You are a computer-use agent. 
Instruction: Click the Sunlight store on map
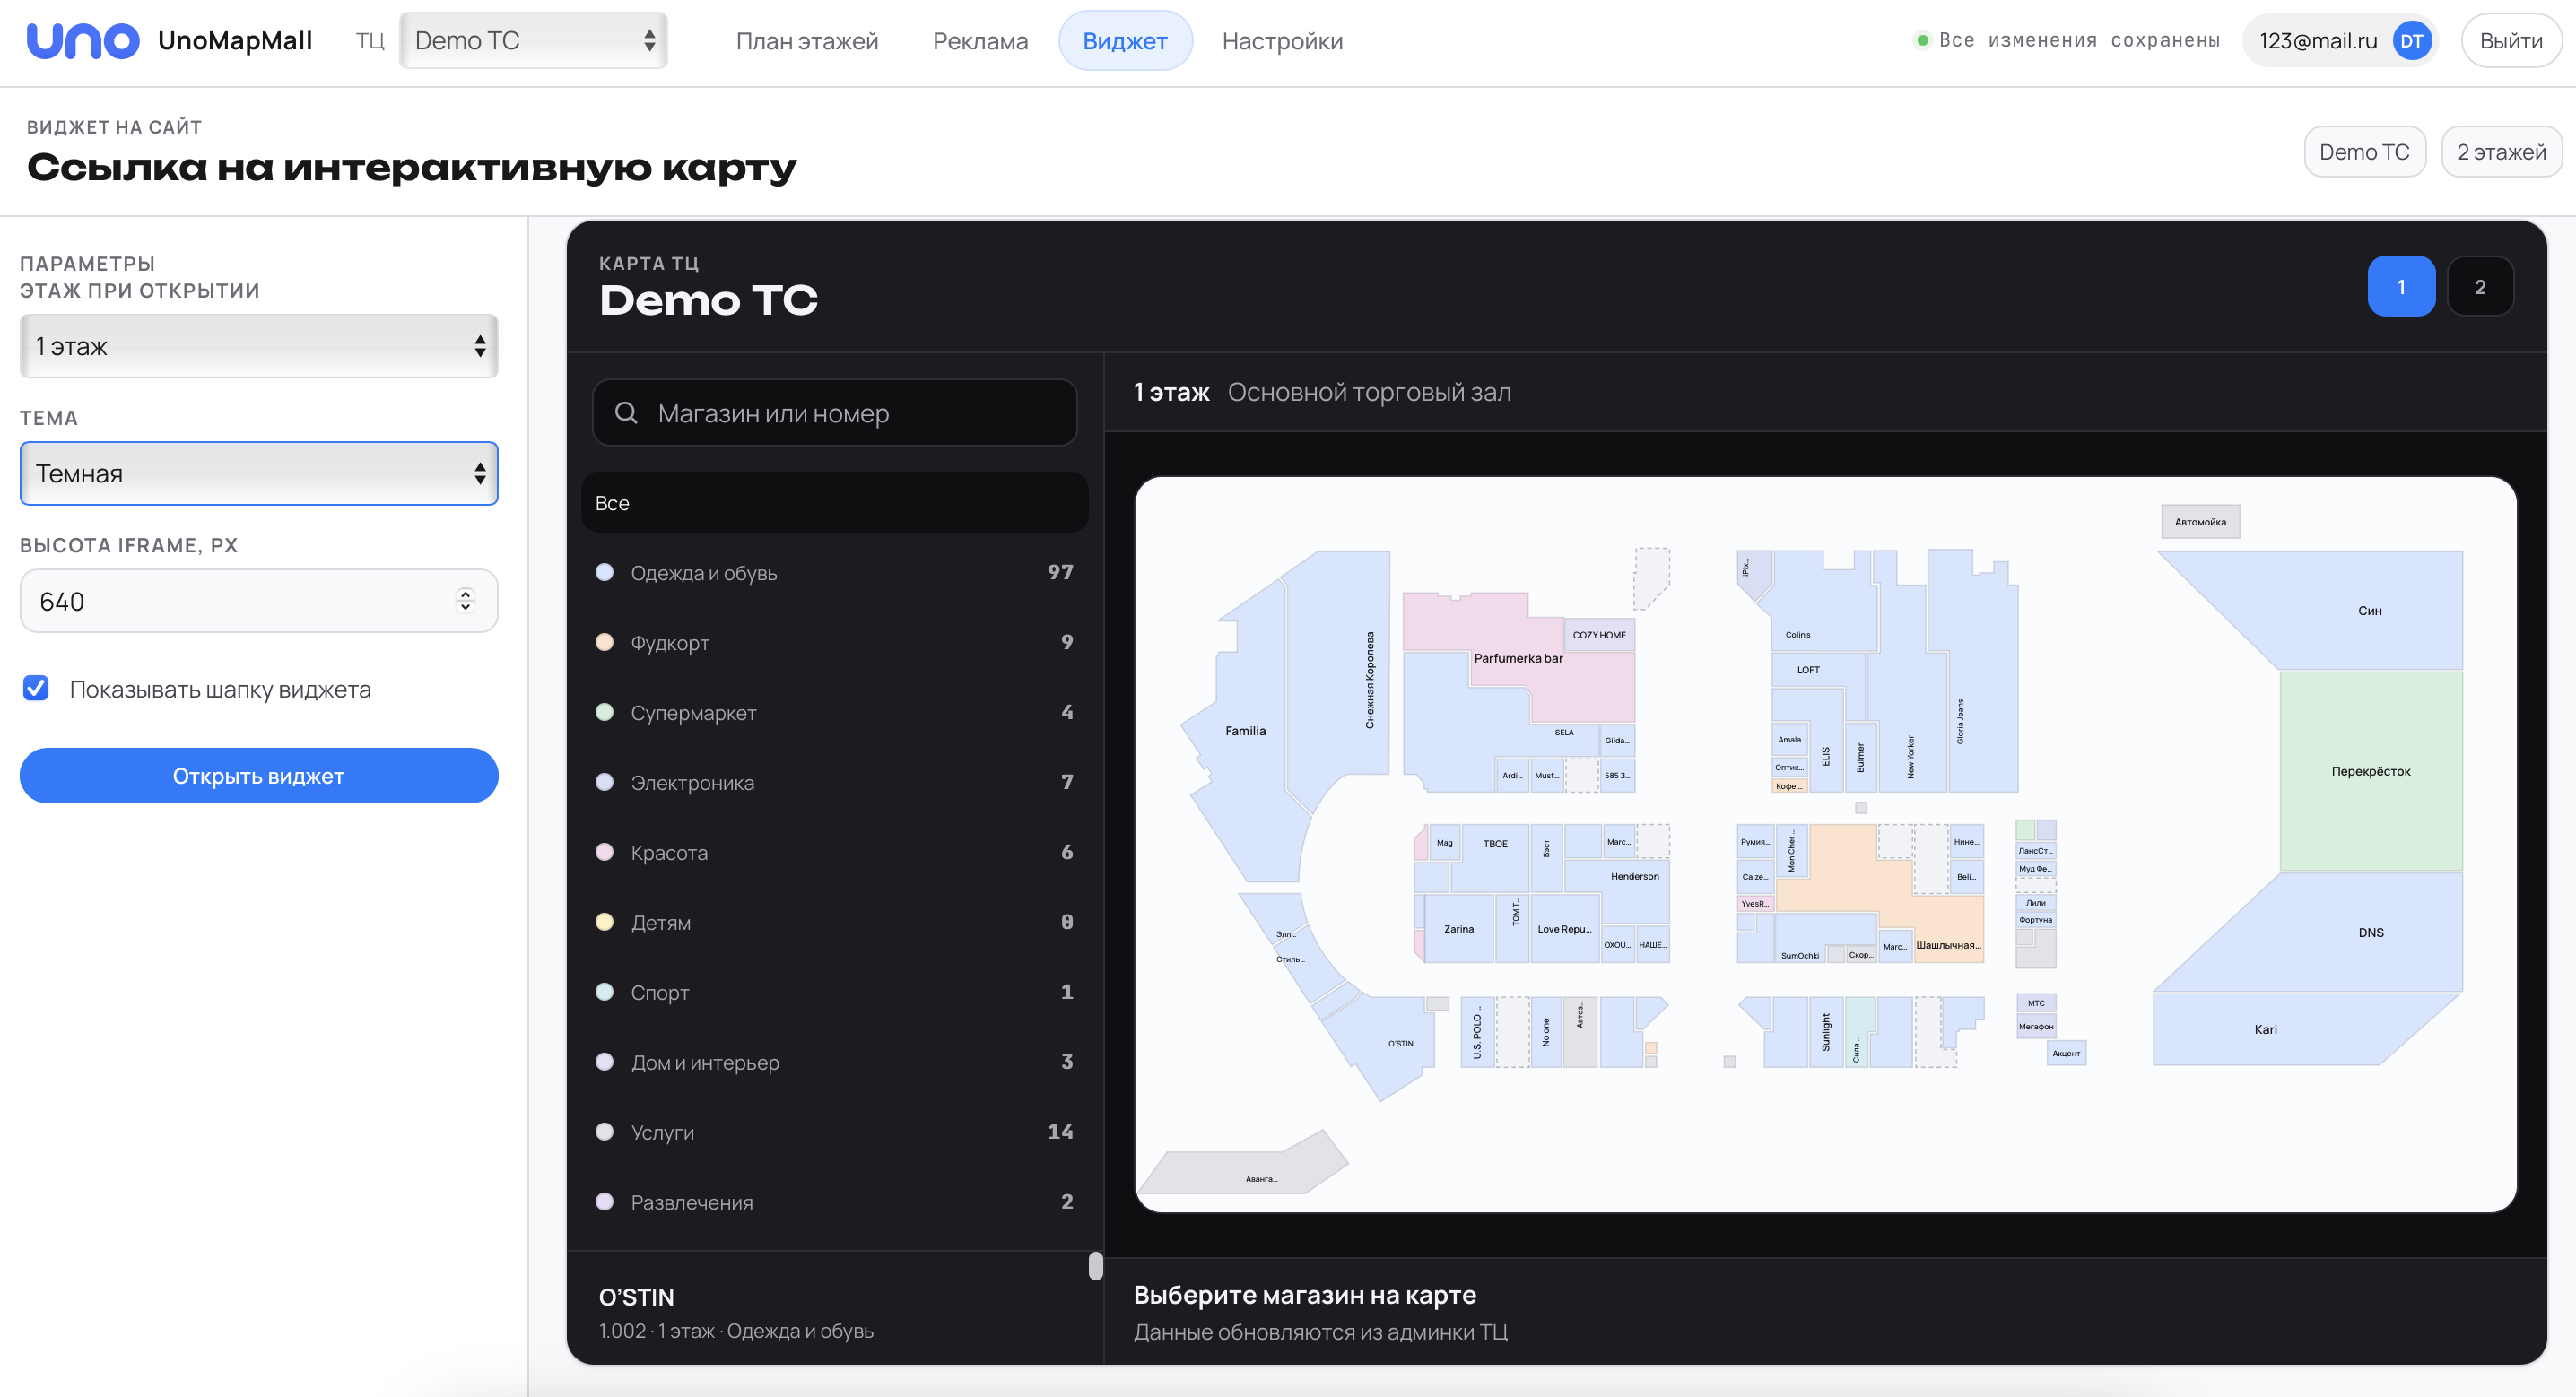click(x=1826, y=1032)
